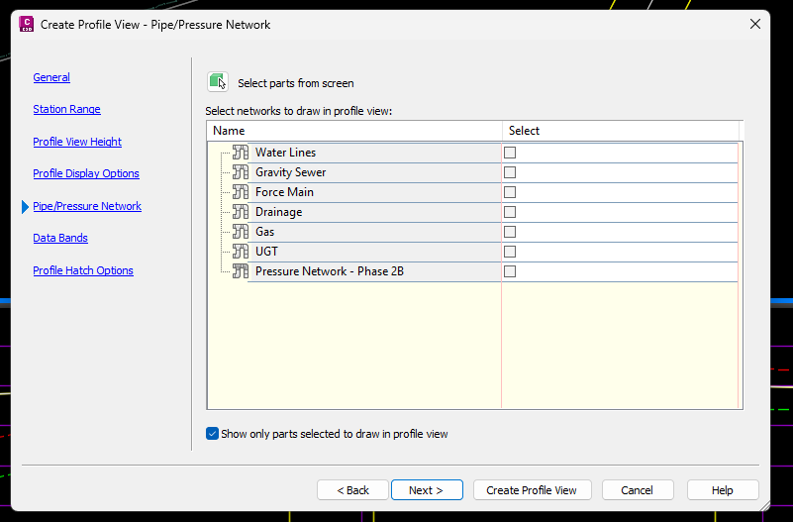Open the Station Range page
The height and width of the screenshot is (522, 793).
(66, 109)
